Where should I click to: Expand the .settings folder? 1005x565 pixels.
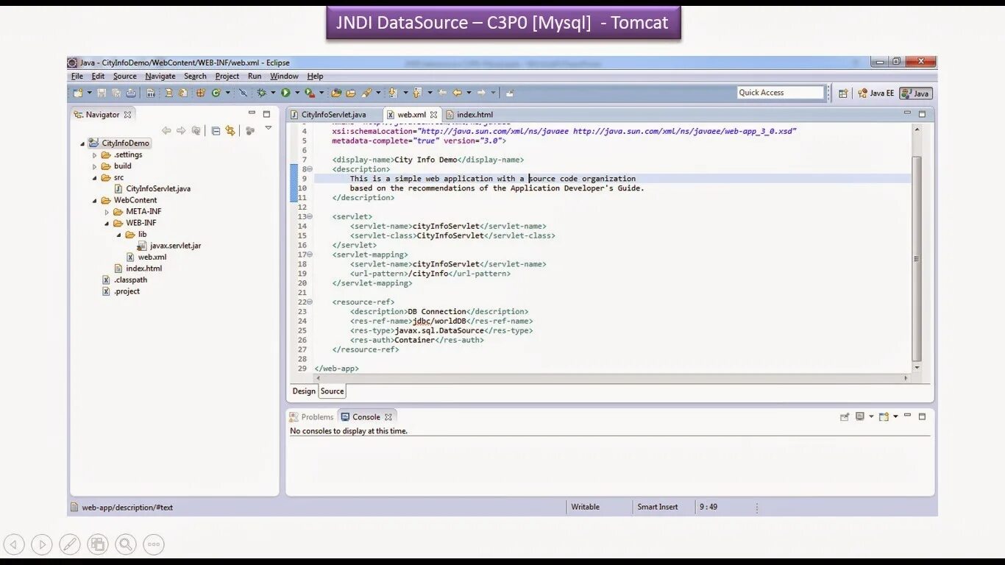click(x=94, y=155)
